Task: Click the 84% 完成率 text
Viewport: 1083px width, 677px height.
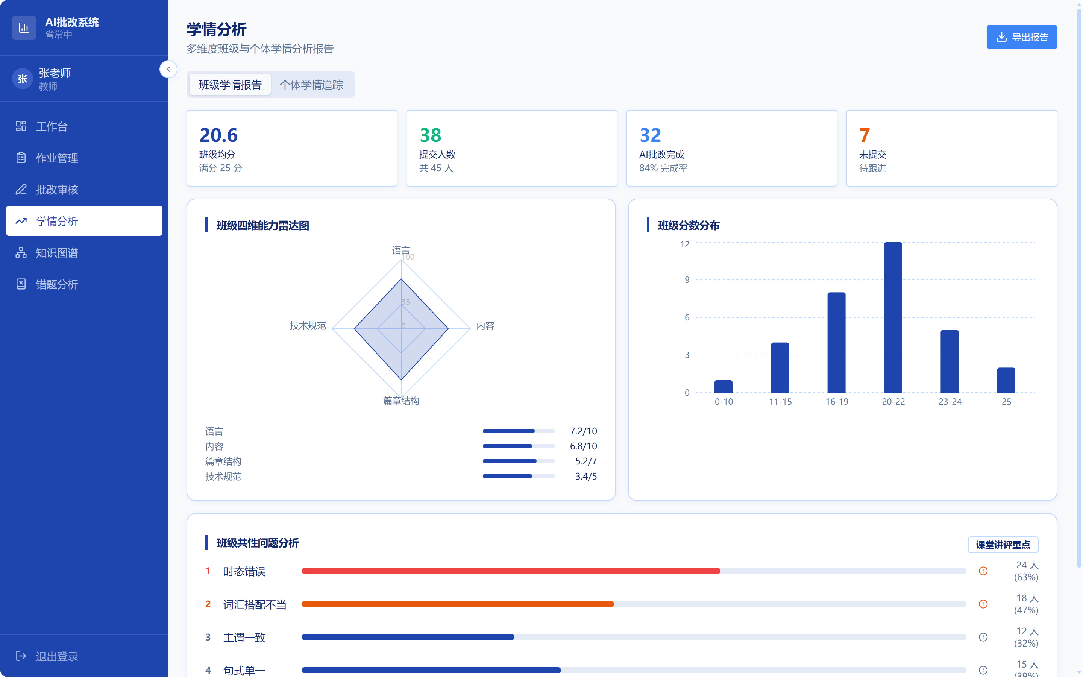Action: tap(663, 168)
